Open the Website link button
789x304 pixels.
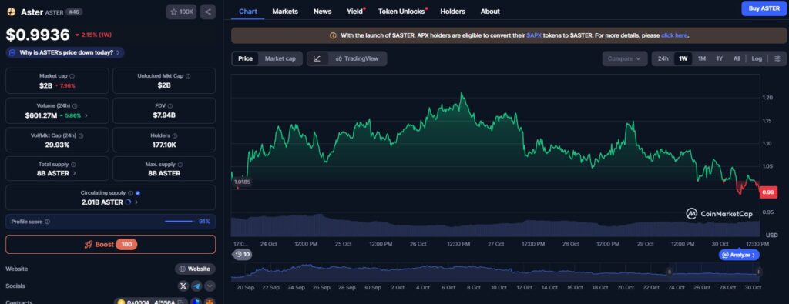tap(195, 269)
